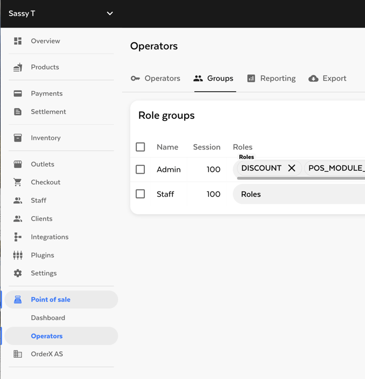Collapse the Point of sale section
365x379 pixels.
point(50,299)
